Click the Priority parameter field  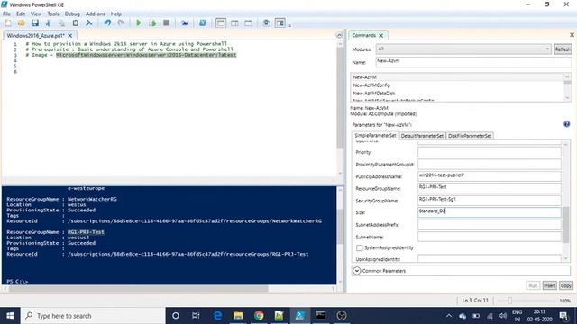[490, 152]
